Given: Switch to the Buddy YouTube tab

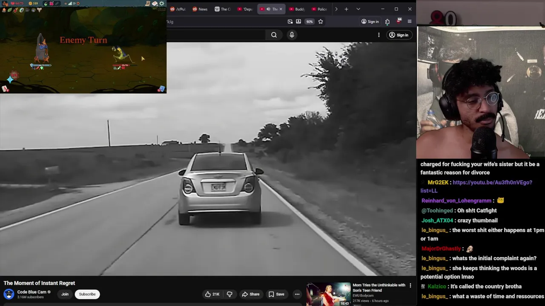Looking at the screenshot, I should tap(297, 9).
